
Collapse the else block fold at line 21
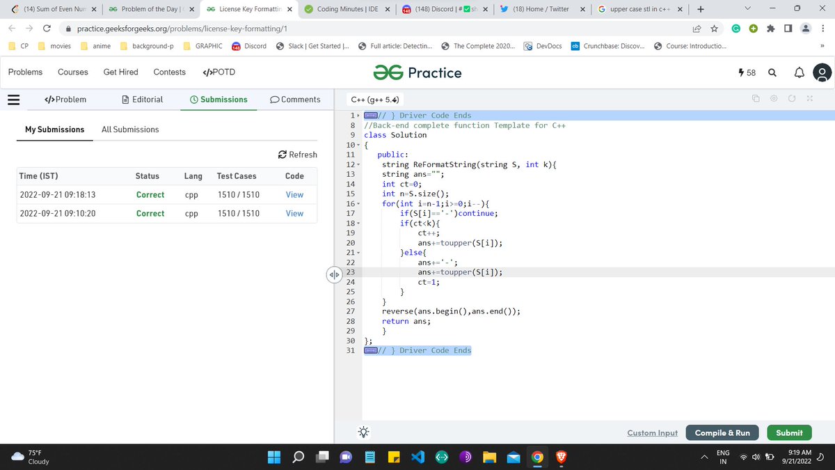(358, 252)
